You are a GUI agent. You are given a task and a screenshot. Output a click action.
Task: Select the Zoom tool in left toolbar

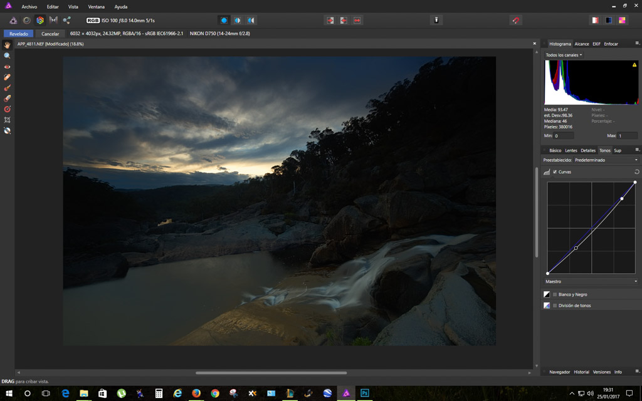[8, 56]
